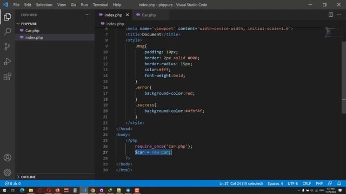Change indentation via Spaces: 4
Screen dimensions: 346x194
click(x=275, y=183)
